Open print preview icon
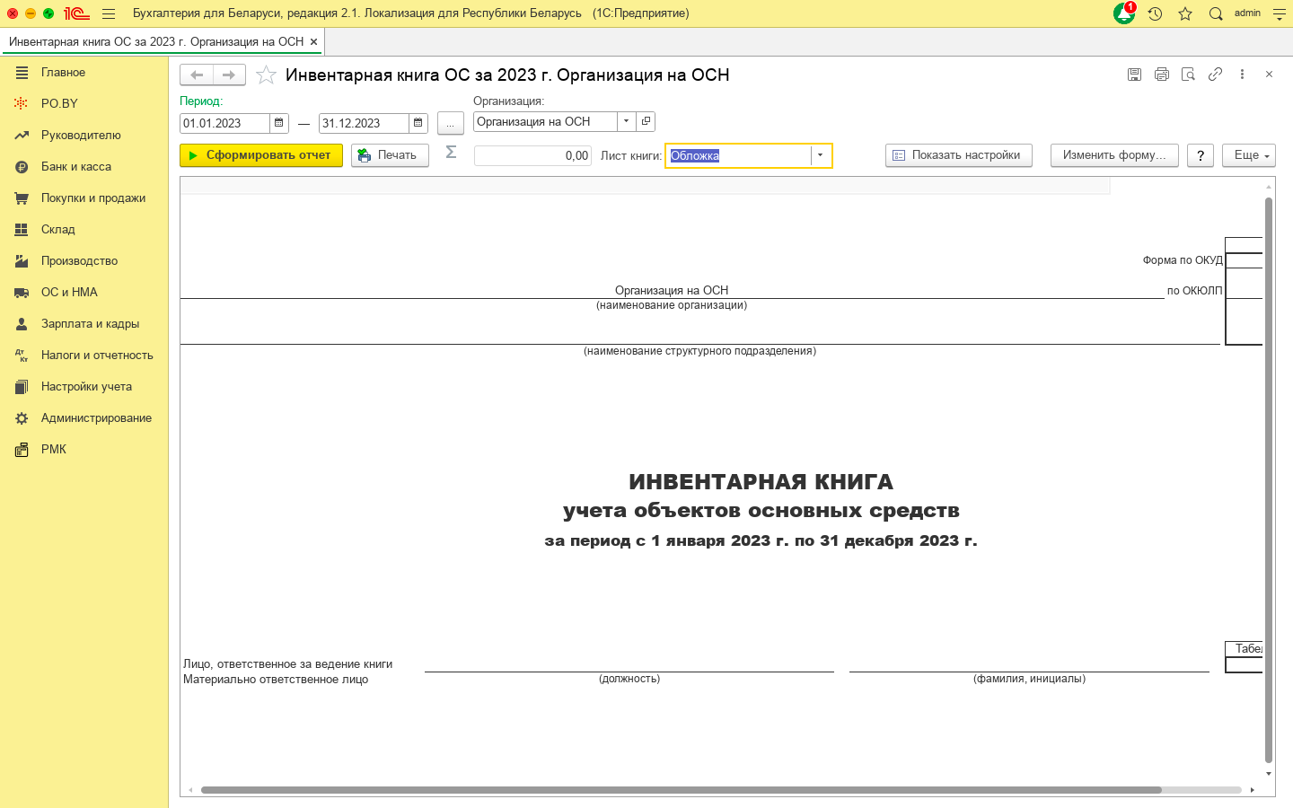 1188,75
